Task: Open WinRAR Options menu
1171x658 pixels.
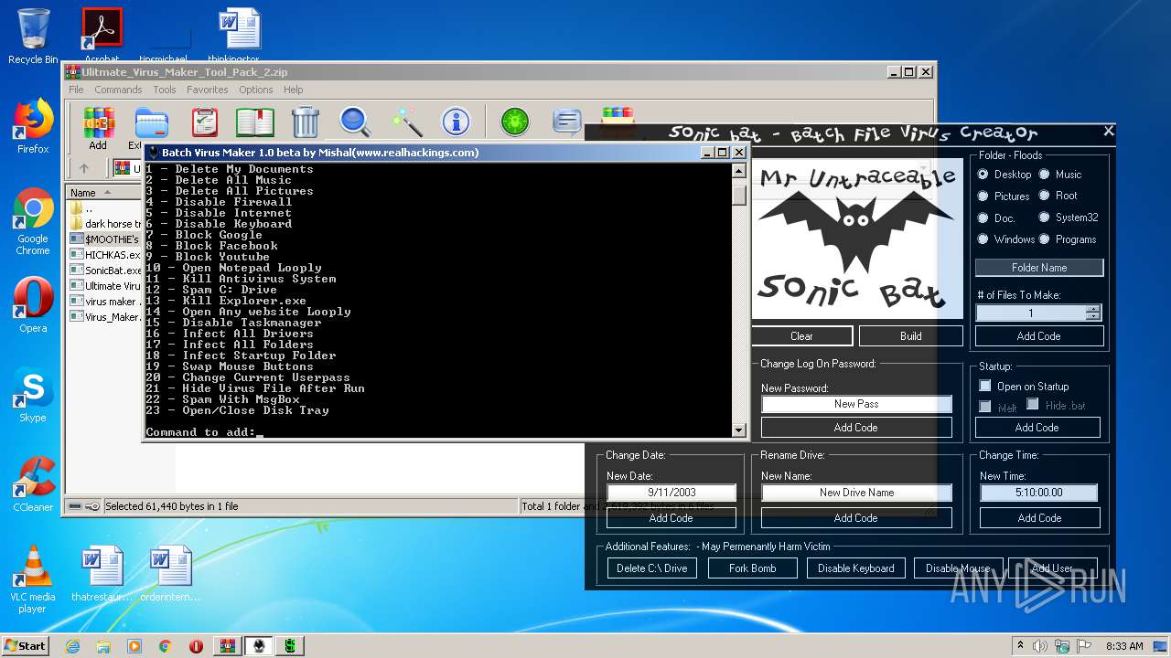Action: coord(256,90)
